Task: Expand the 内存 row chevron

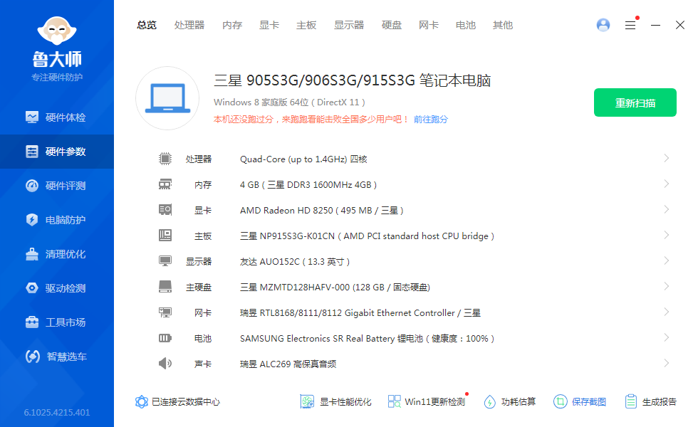Action: pyautogui.click(x=667, y=184)
